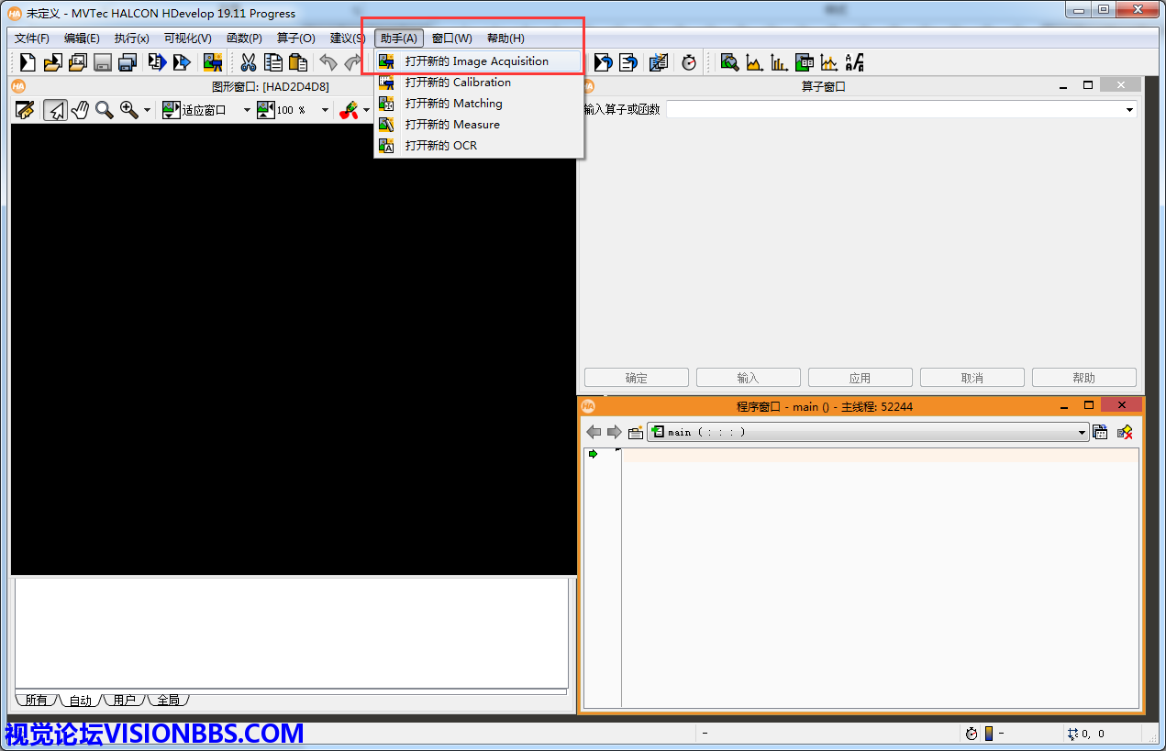
Task: Open the line profile icon
Action: point(828,62)
